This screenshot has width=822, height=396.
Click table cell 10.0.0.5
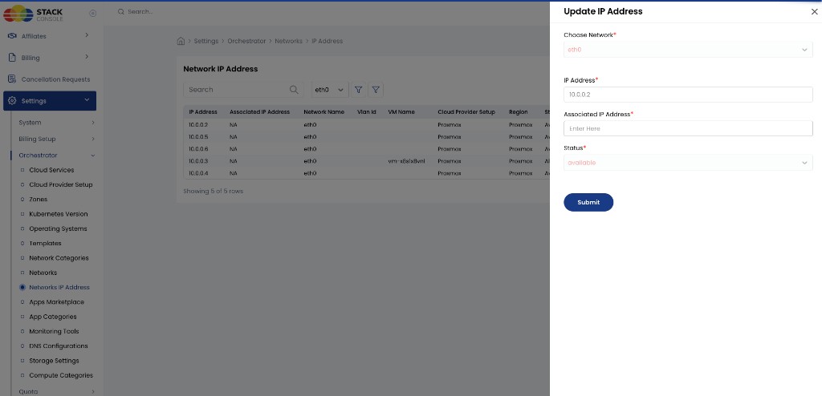pos(198,137)
